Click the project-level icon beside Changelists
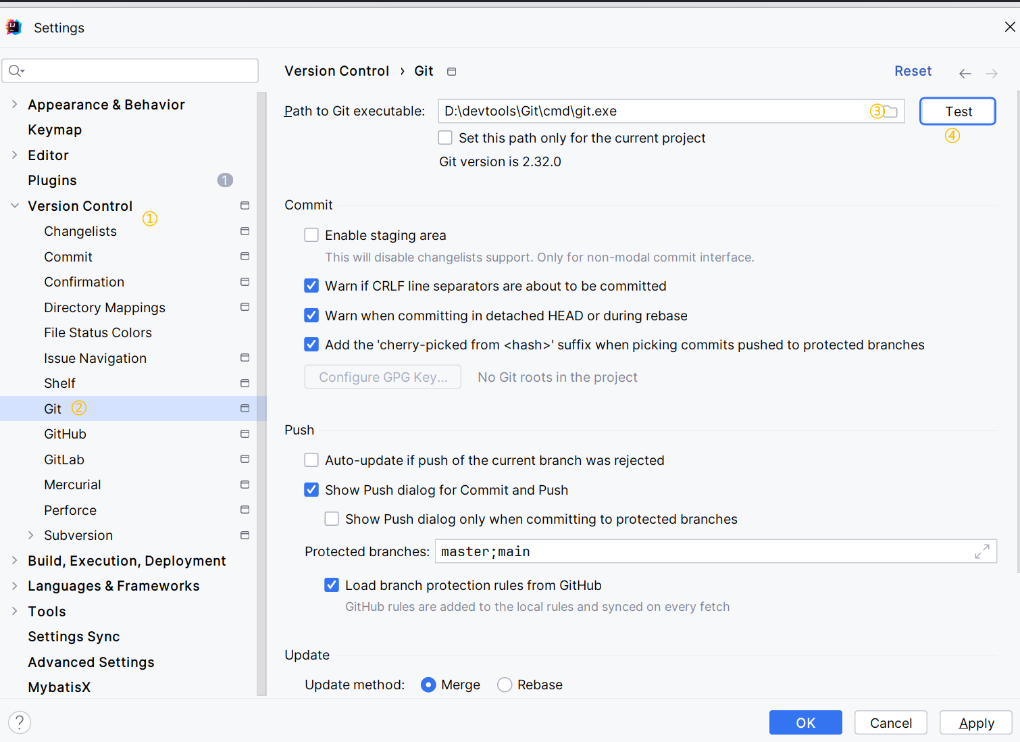1020x742 pixels. (245, 231)
